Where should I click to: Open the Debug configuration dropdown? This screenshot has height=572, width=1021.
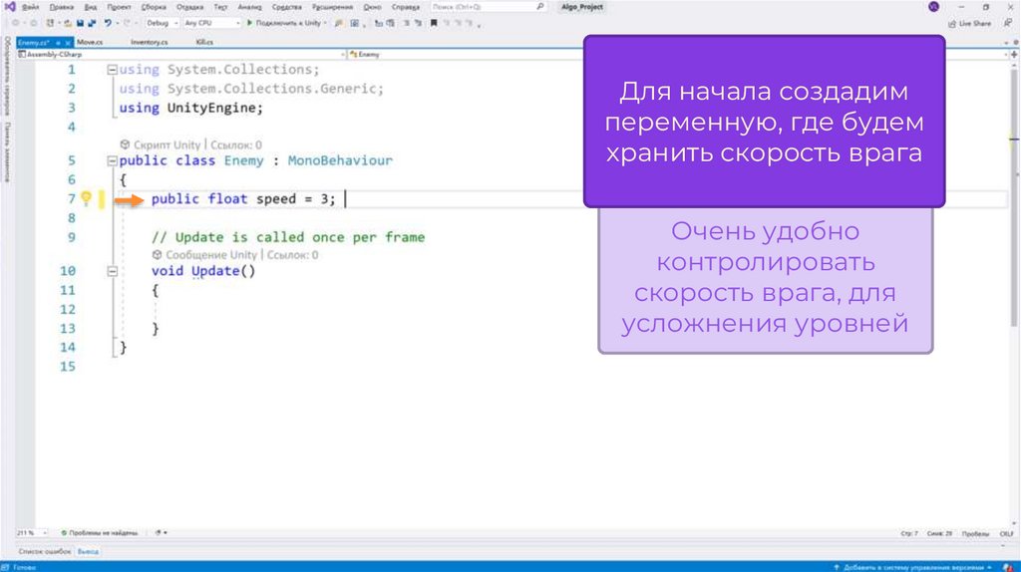(160, 22)
